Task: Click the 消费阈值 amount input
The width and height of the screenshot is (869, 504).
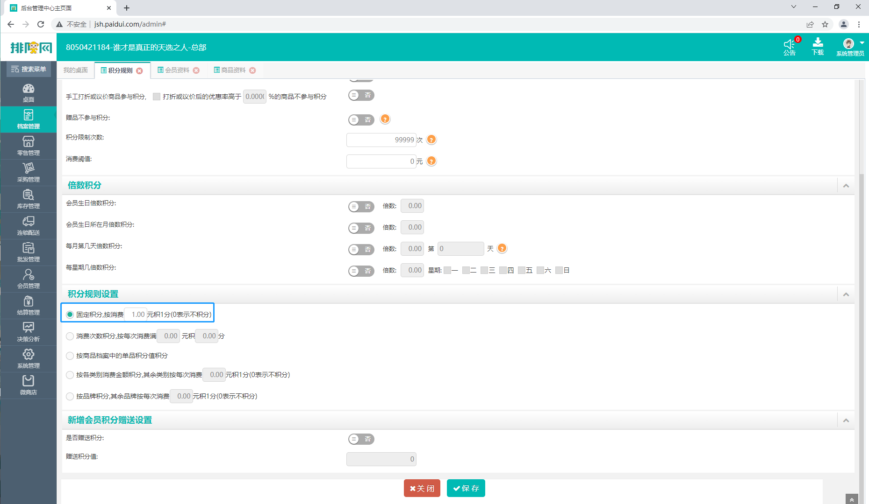Action: pos(381,161)
